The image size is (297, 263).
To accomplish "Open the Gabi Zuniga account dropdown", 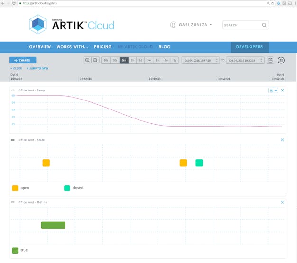I will [191, 25].
